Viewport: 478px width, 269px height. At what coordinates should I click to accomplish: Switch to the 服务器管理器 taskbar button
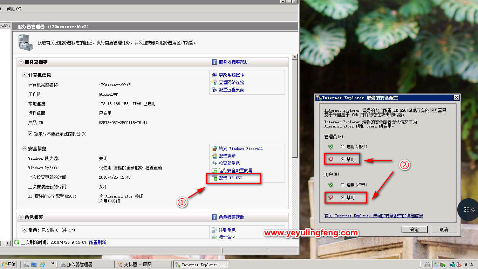[87, 264]
